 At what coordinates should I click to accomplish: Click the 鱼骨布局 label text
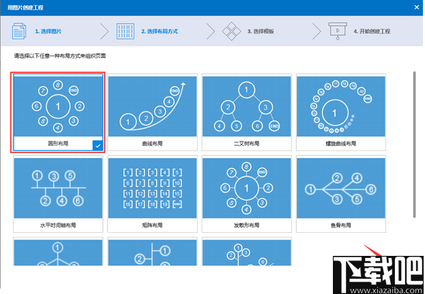[340, 225]
